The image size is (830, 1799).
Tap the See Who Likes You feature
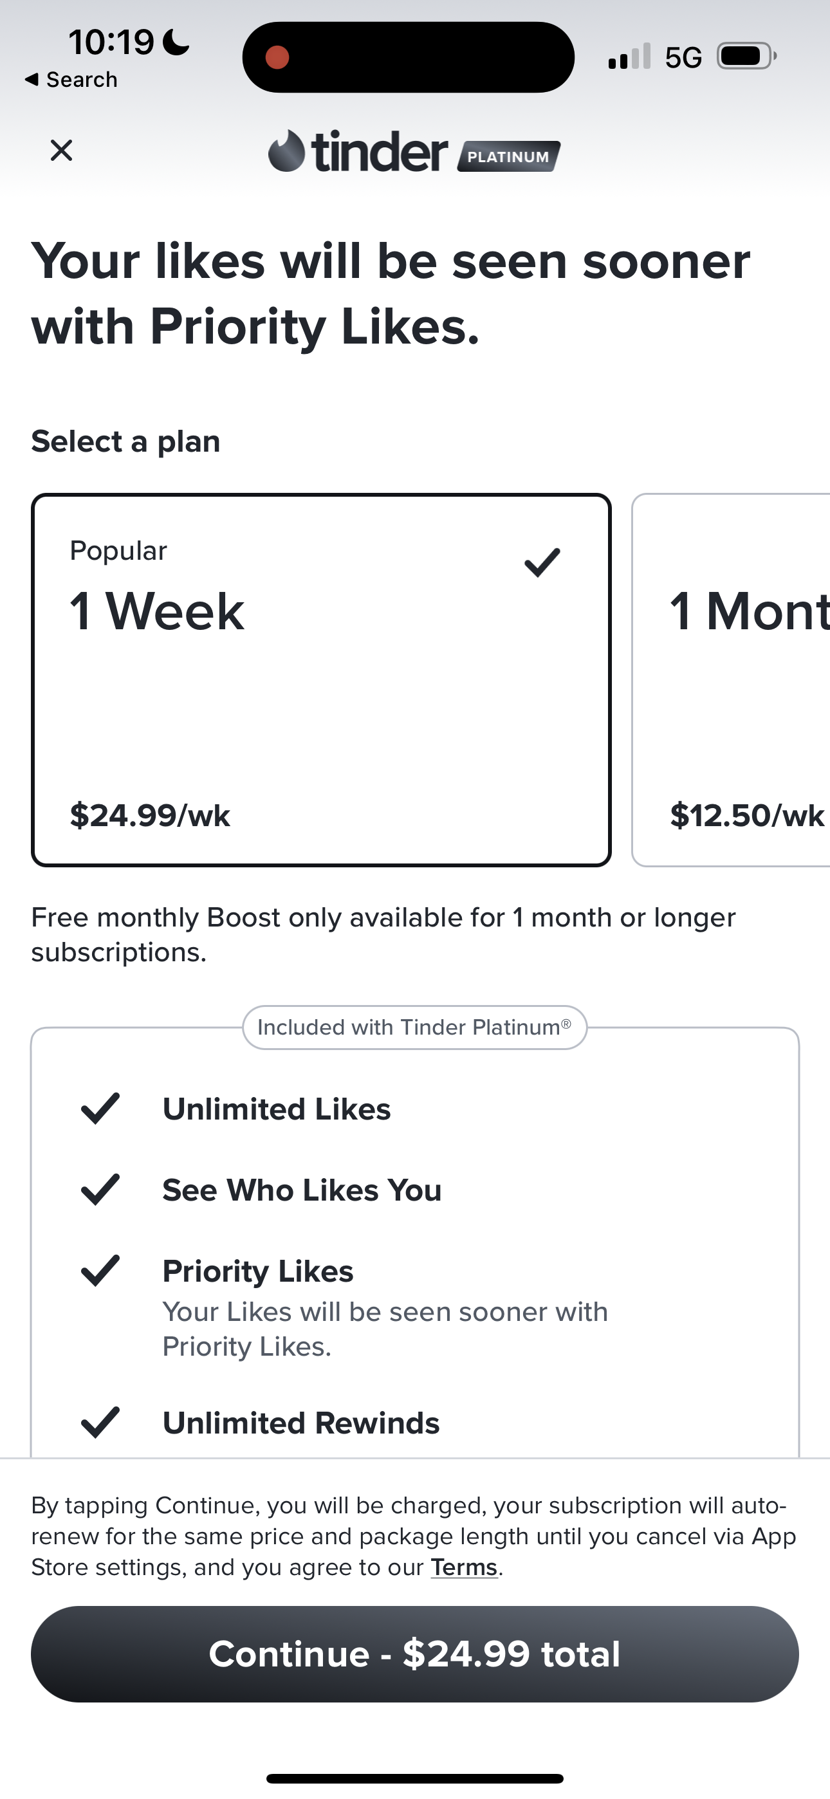302,1190
